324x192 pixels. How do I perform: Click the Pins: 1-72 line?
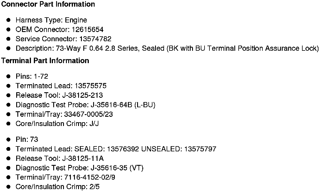(32, 76)
